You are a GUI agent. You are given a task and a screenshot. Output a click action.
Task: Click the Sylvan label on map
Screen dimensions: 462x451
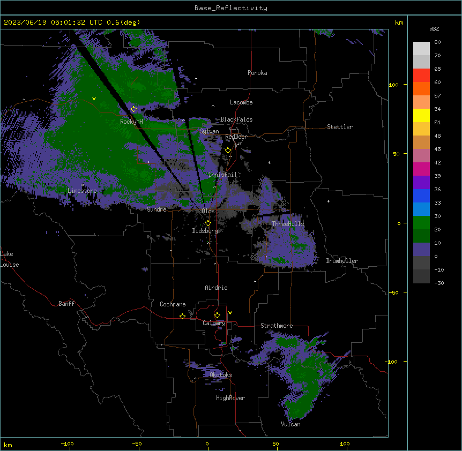click(209, 131)
